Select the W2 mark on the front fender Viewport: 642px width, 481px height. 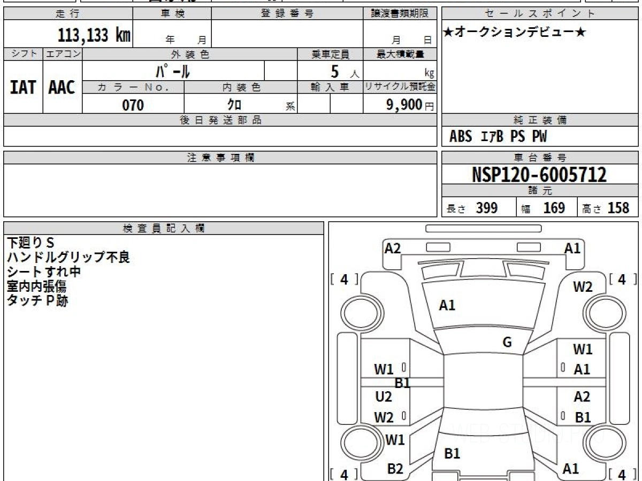pos(583,287)
